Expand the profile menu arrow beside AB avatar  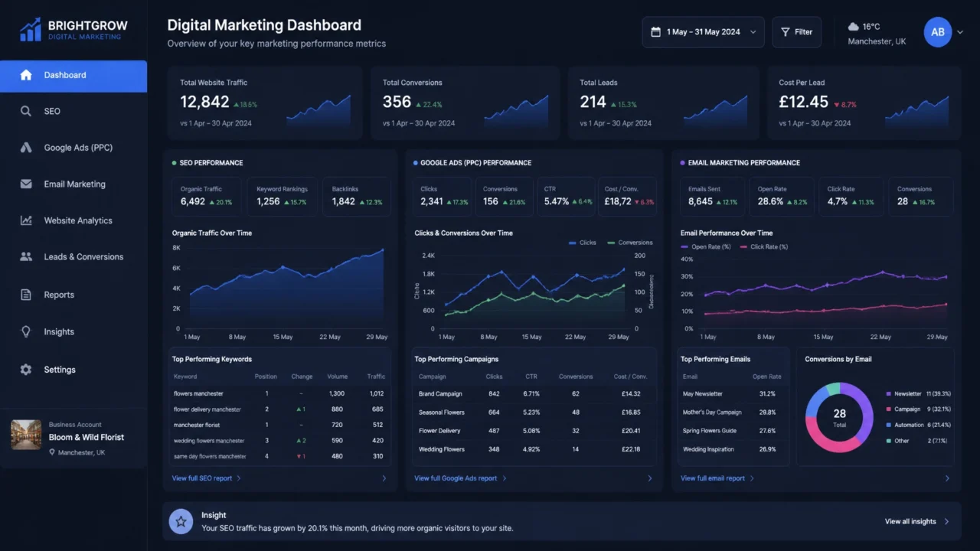(x=960, y=32)
